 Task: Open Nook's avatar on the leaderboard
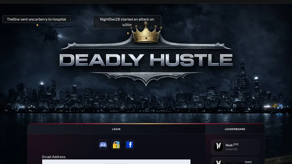218,147
